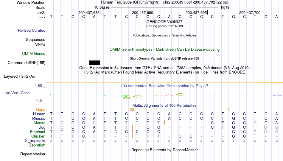Click the chr2:200,437,681-200,437,702 position text
This screenshot has height=161, width=283.
click(195, 2)
